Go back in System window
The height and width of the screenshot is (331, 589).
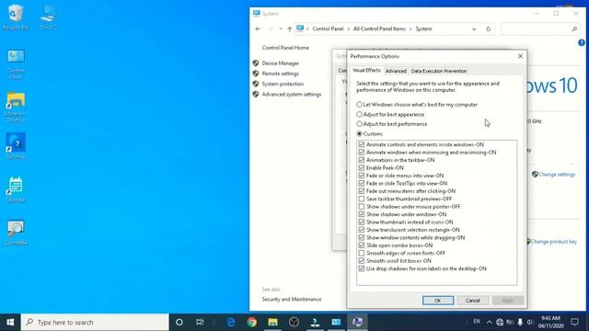258,29
